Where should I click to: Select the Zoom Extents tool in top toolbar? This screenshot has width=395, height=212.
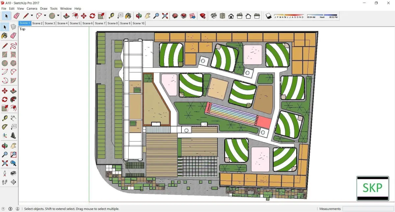[165, 16]
